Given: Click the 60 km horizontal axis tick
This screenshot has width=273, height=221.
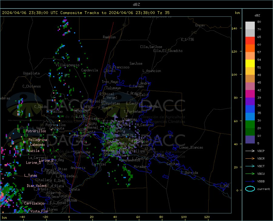Looking at the screenshot, I should pos(138,217).
